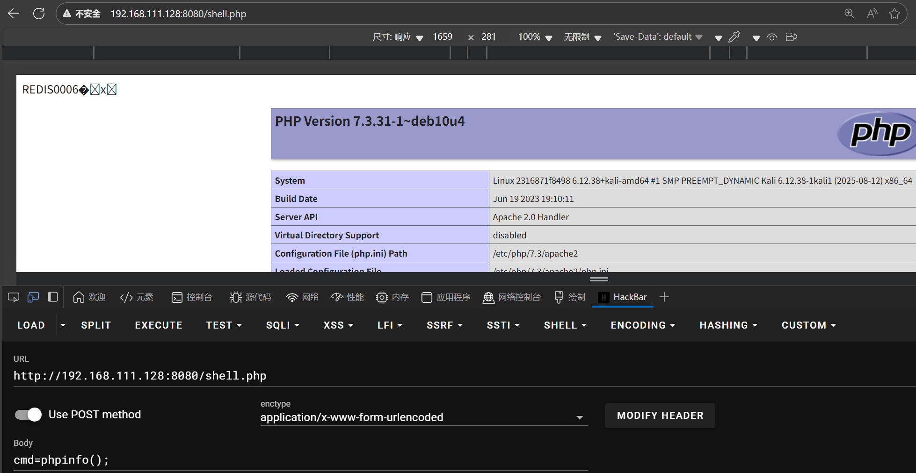Open the Network (网络) tab
Viewport: 916px width, 473px height.
[302, 297]
